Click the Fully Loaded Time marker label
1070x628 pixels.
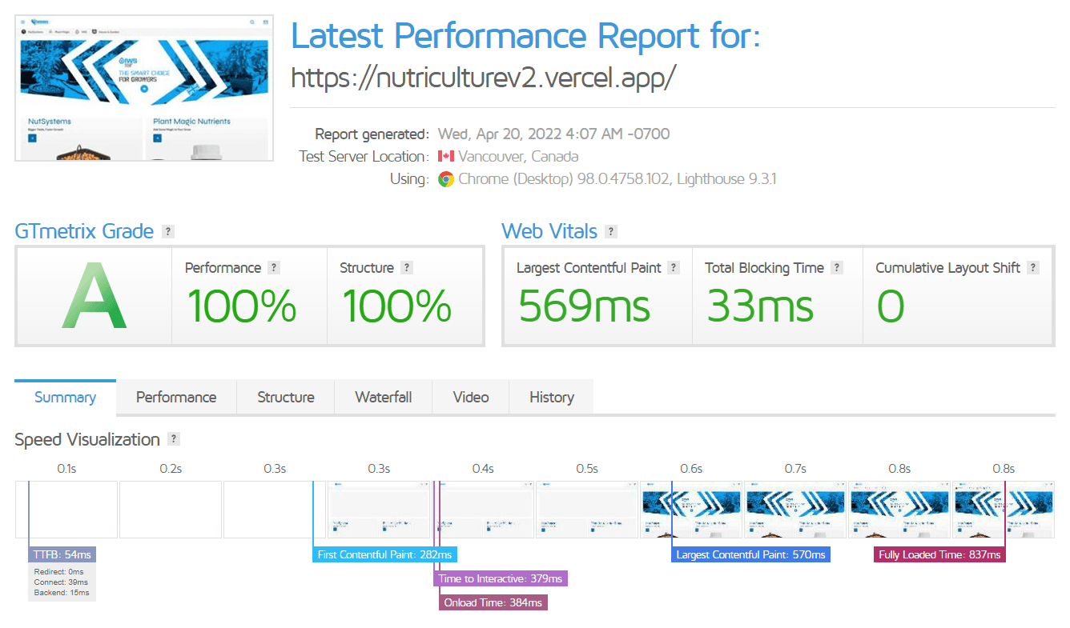pyautogui.click(x=939, y=554)
